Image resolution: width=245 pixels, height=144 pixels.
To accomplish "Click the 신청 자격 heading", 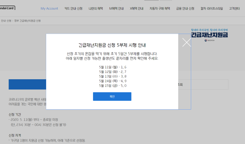I will tap(15, 135).
